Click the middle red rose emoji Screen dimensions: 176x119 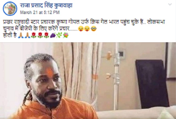40,35
